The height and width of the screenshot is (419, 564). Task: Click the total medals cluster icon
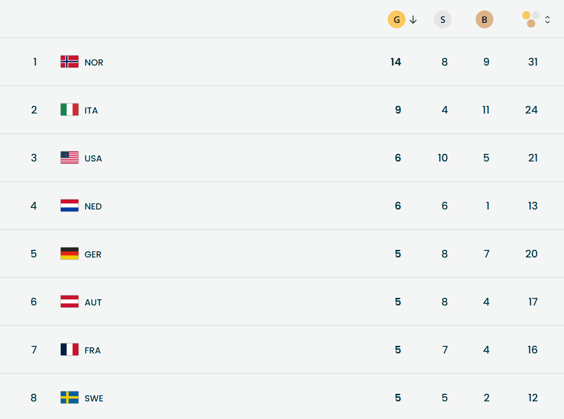click(x=531, y=19)
